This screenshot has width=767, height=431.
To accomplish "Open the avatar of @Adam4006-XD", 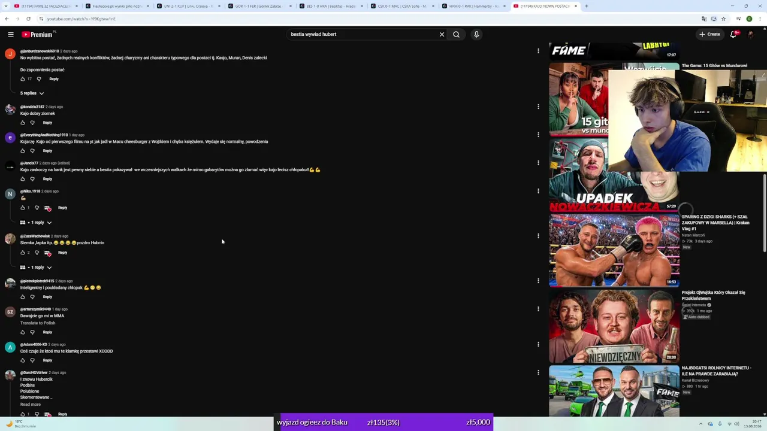I will (10, 347).
